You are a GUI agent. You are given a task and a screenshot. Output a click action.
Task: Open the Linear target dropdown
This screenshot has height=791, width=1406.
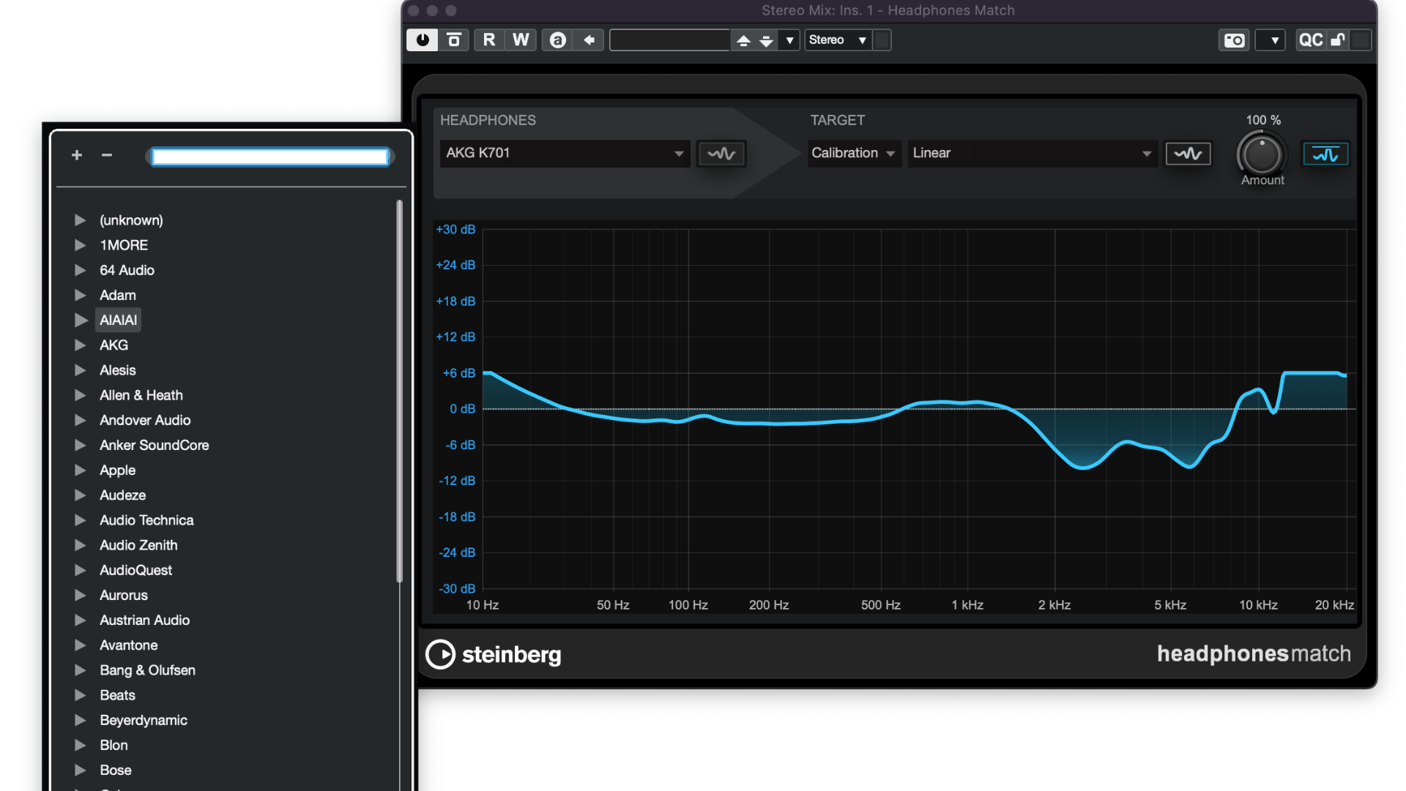click(x=1033, y=153)
